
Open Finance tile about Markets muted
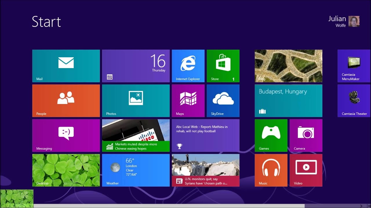[x=136, y=135]
